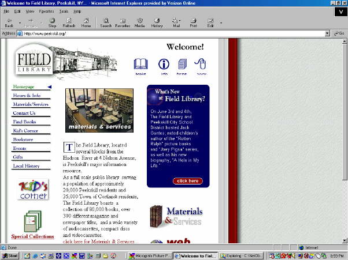Click the red 'click here' button
The image size is (348, 260).
(x=187, y=181)
